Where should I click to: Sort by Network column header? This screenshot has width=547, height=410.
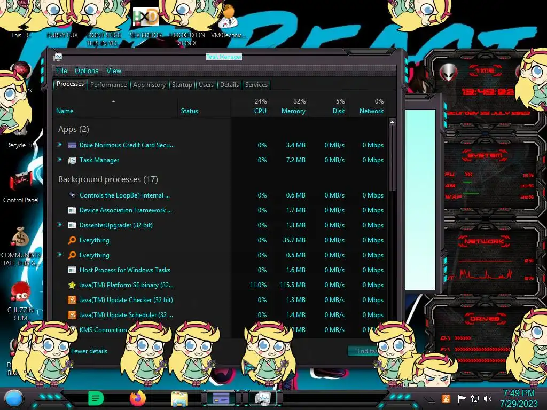click(368, 106)
